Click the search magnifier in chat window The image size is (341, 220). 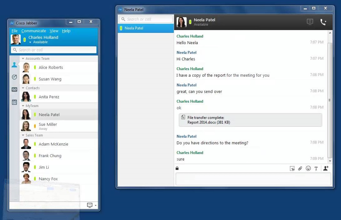pyautogui.click(x=123, y=19)
